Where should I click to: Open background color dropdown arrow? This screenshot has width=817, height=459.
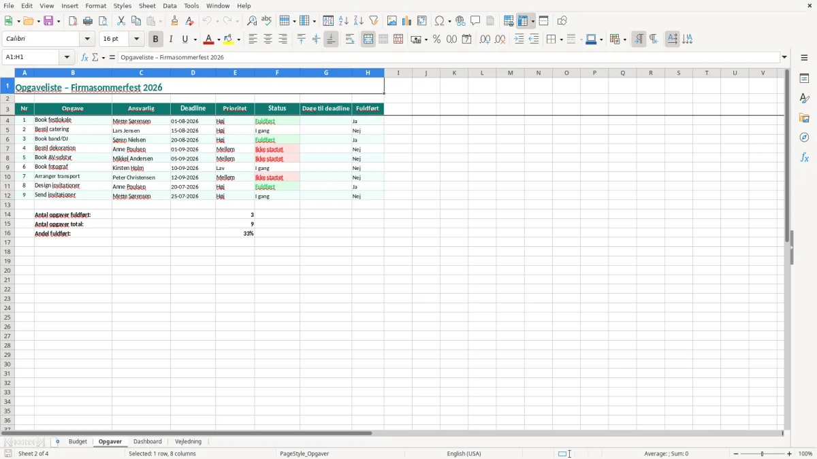[x=238, y=39]
